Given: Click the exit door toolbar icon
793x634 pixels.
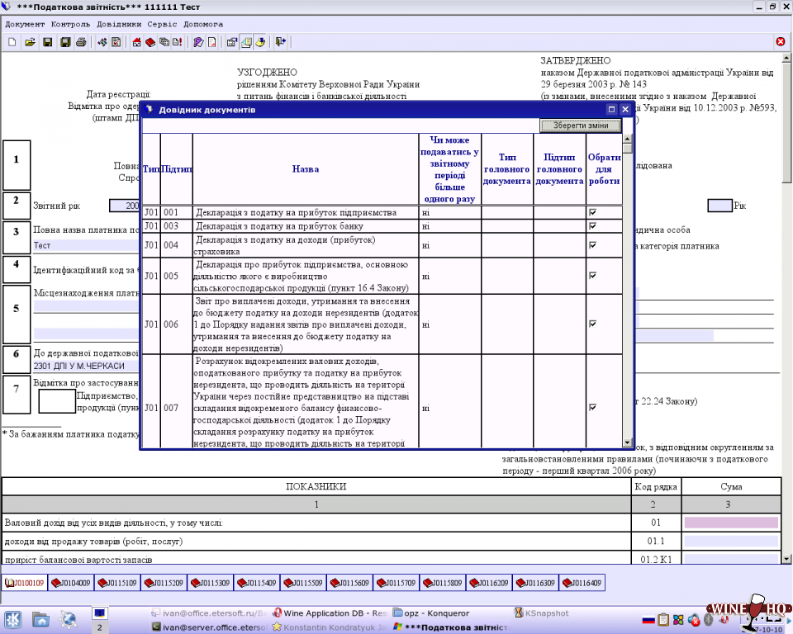Looking at the screenshot, I should point(281,42).
